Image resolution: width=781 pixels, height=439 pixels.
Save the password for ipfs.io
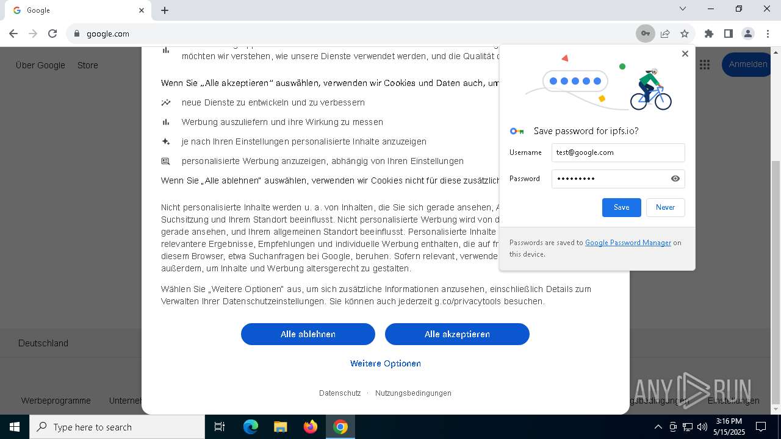[622, 207]
